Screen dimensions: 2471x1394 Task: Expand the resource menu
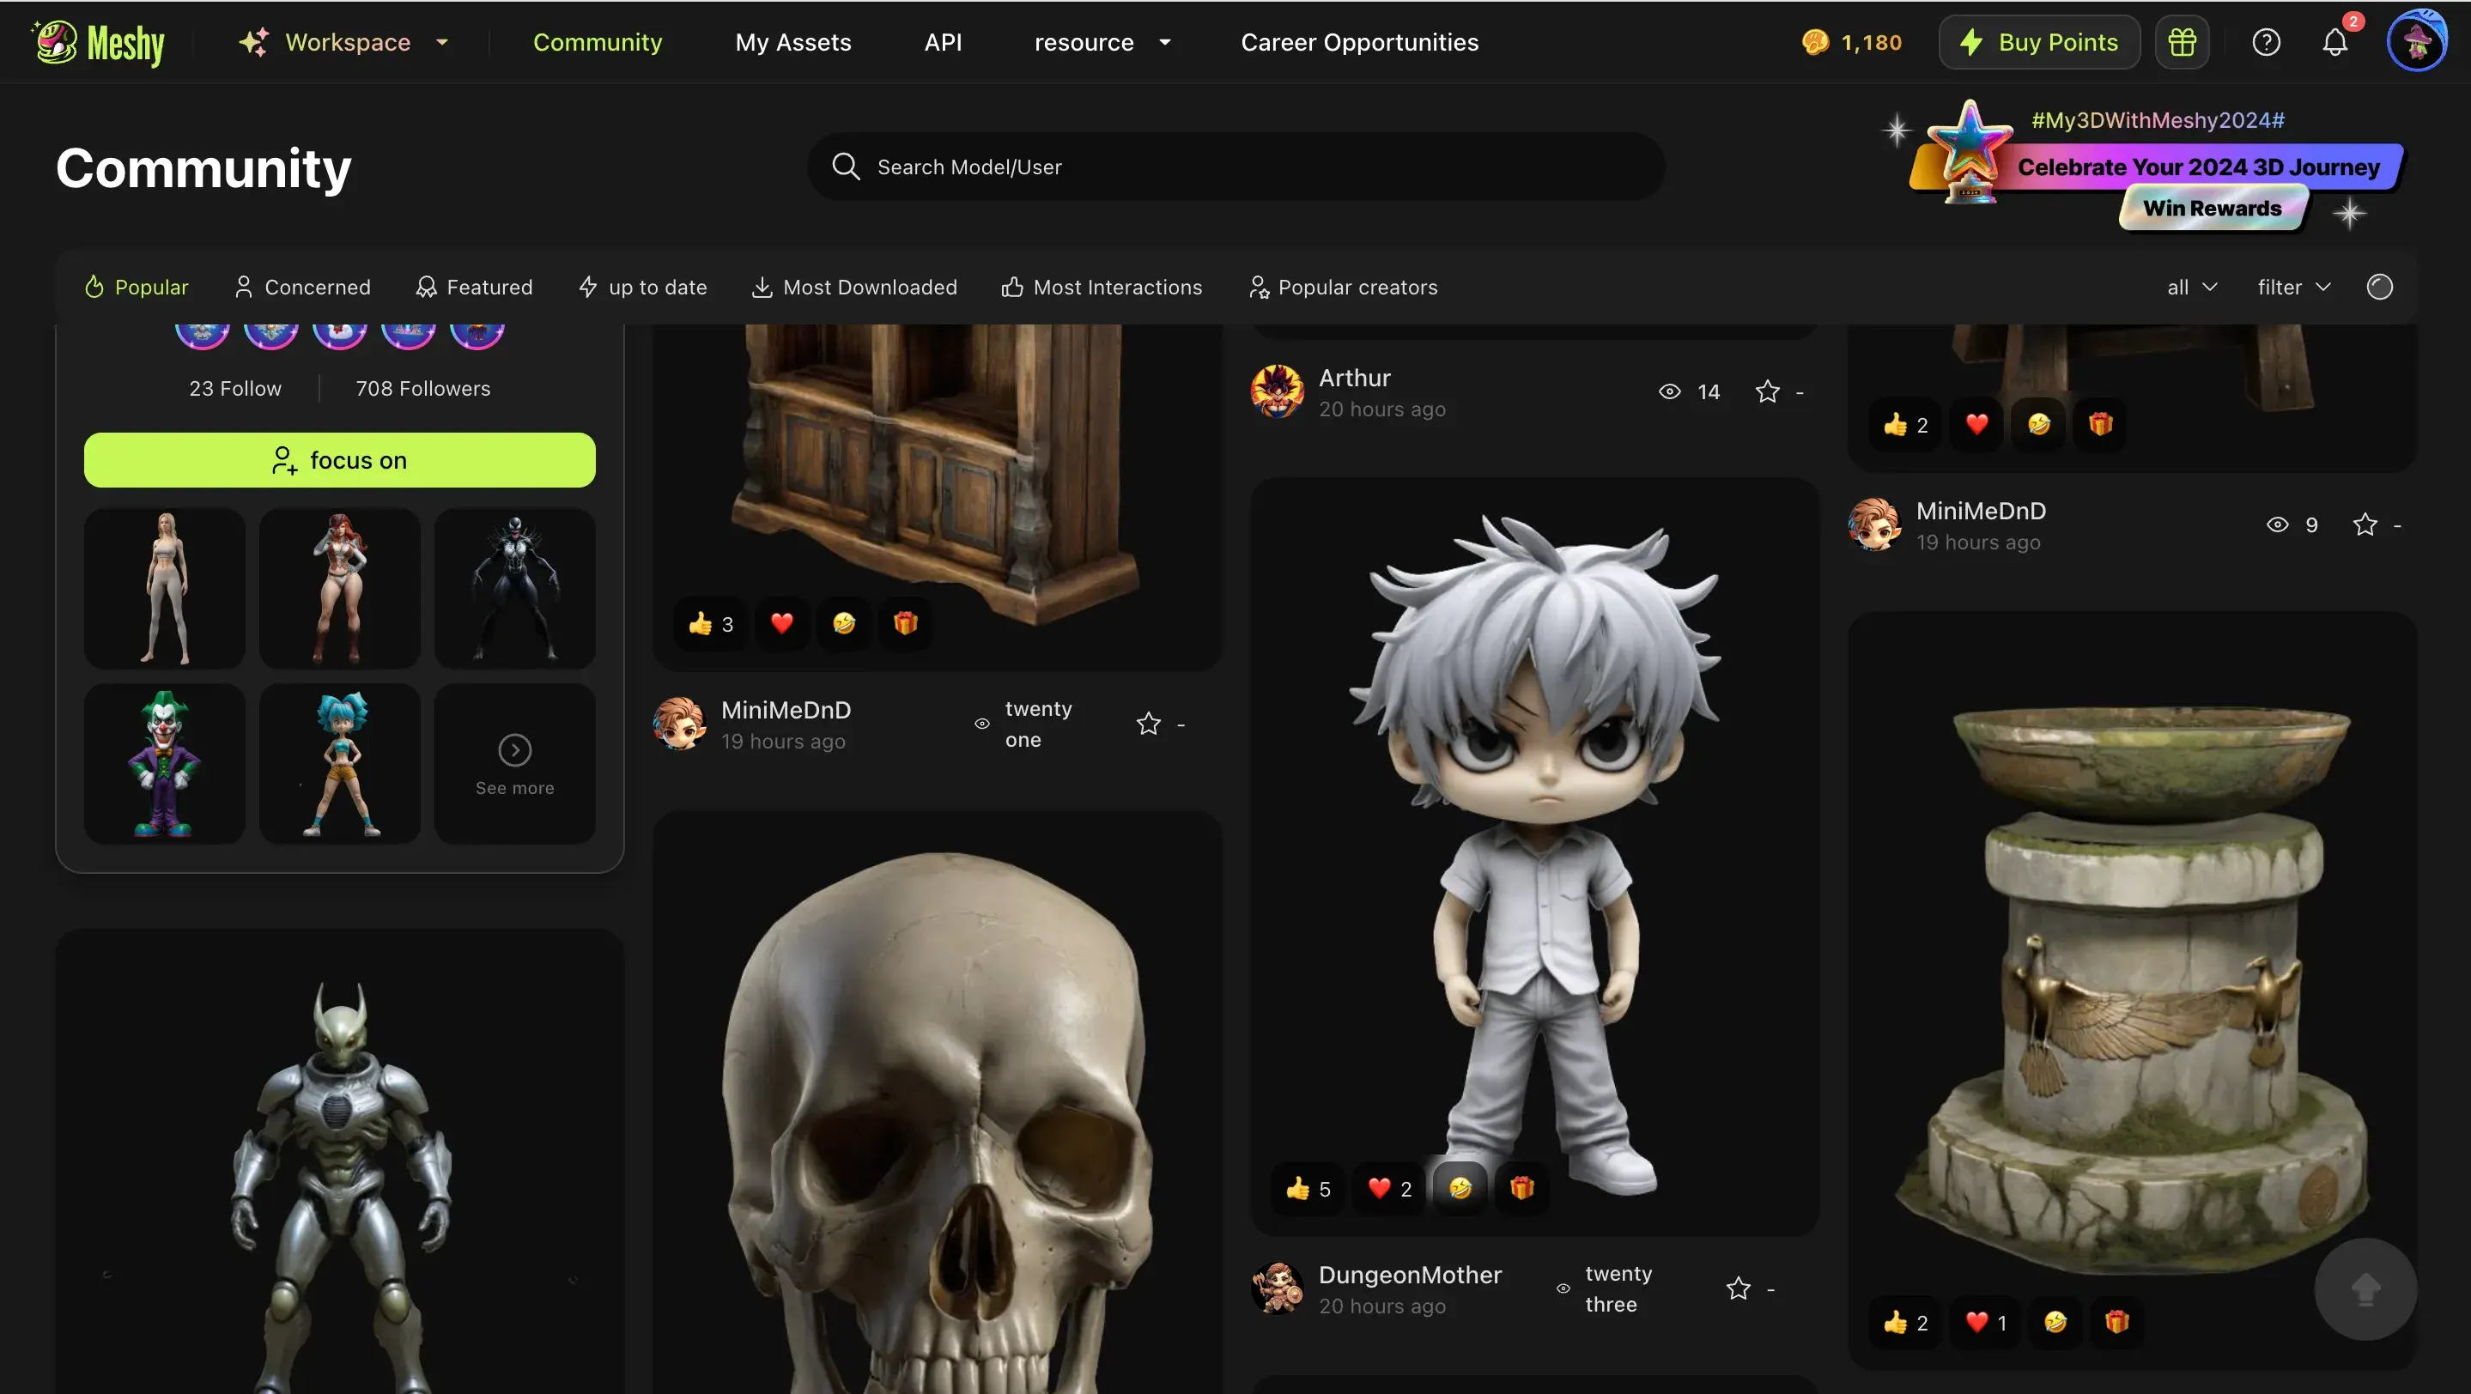(1102, 42)
